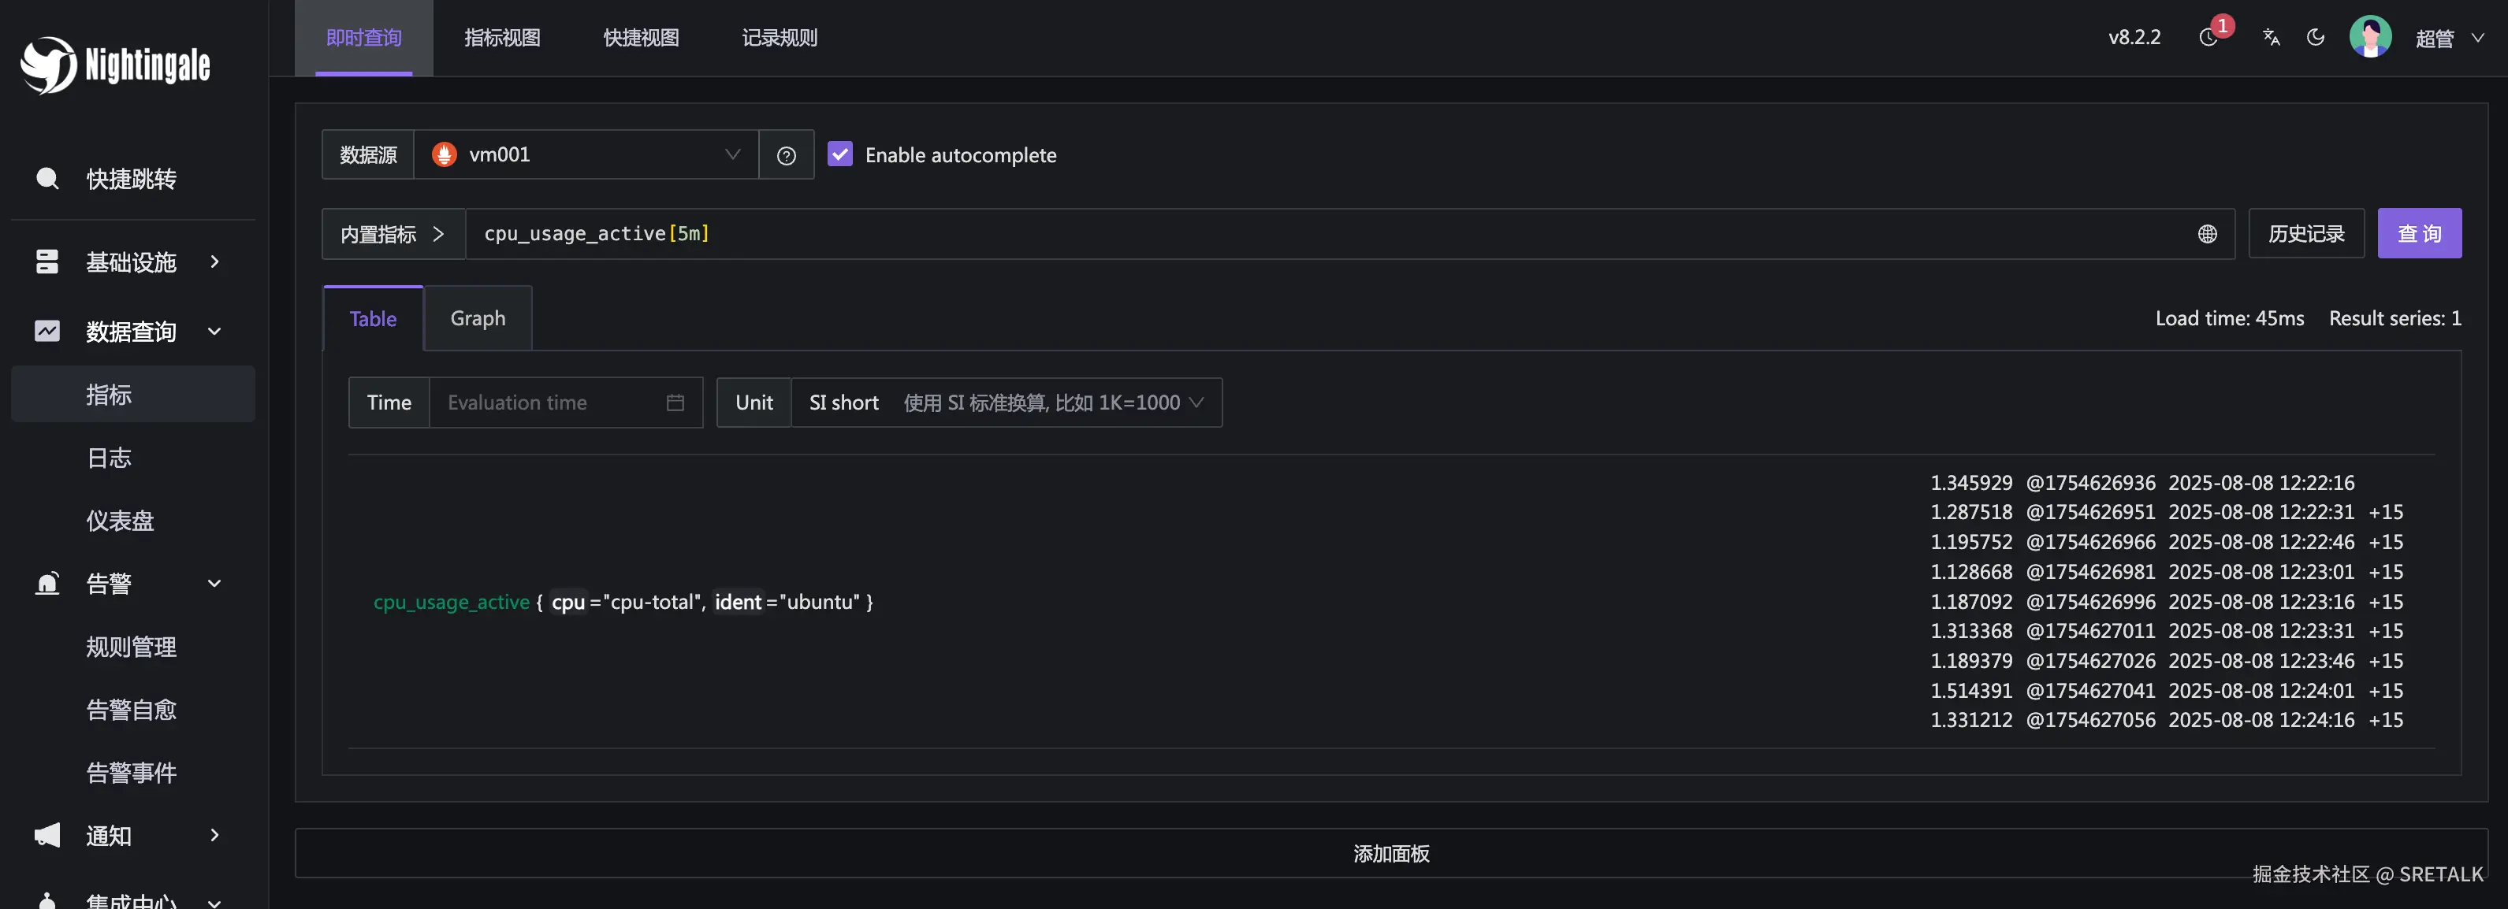Open 历史记录 history button
The height and width of the screenshot is (909, 2508).
click(2305, 234)
